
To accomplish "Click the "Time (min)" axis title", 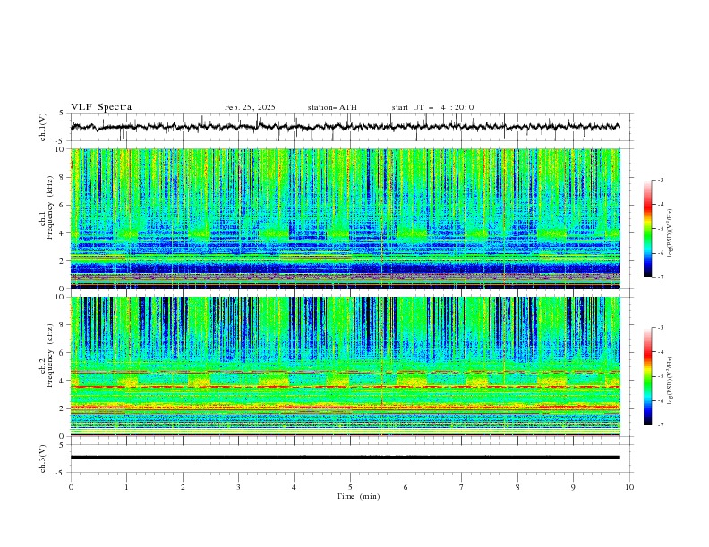I will 358,496.
